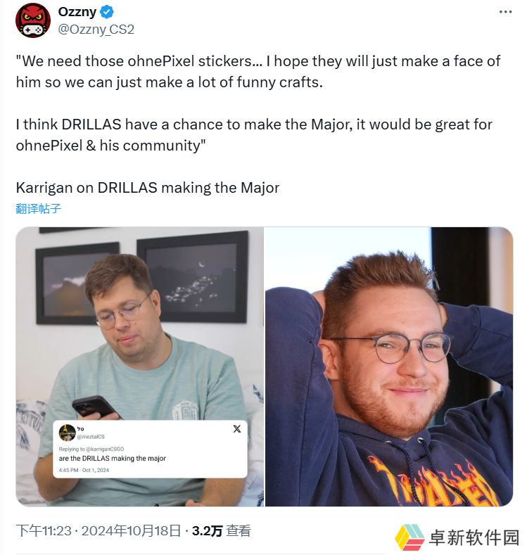Screen dimensions: 527x555
Task: Click the 翻译帖子 translate post link
Action: [38, 208]
